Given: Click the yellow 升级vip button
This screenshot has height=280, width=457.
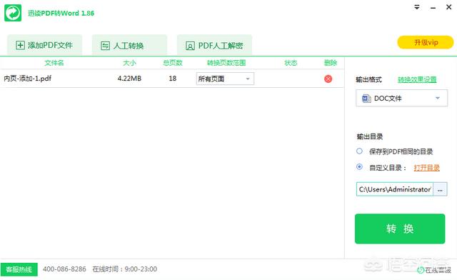Looking at the screenshot, I should tap(426, 42).
